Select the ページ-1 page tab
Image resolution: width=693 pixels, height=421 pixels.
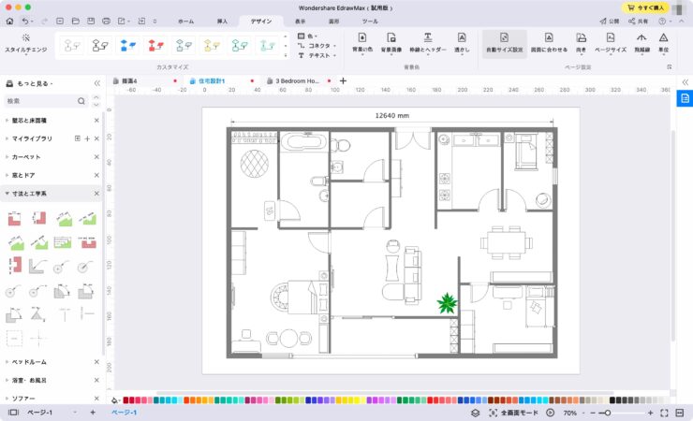[125, 413]
